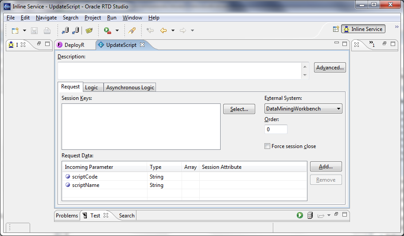
Task: Minimize the right-side panel
Action: coord(385,44)
